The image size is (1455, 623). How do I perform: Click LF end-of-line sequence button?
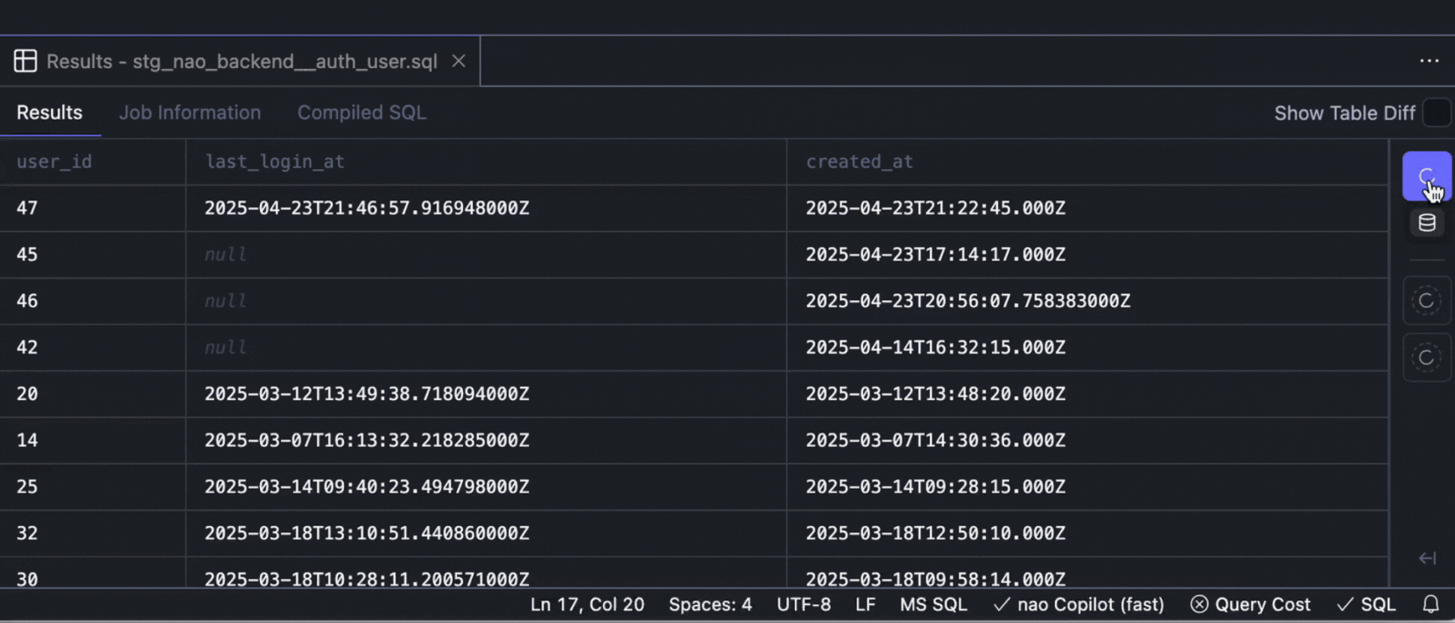[865, 604]
